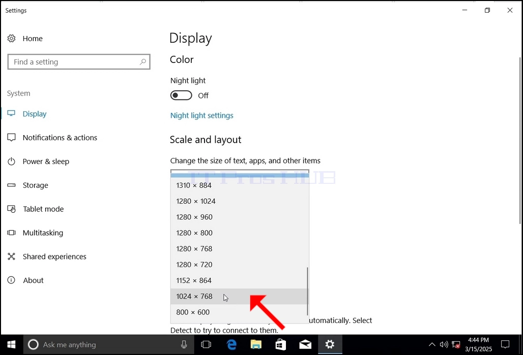Minimize the Settings window

[464, 10]
